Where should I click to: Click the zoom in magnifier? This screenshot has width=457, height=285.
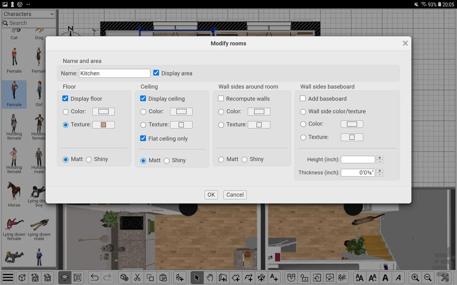coord(415,277)
